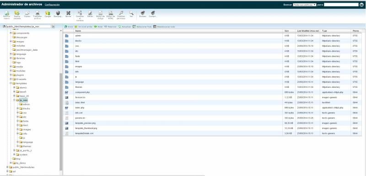Click the path input field showing public_html/templates/ja_nex
Screen dimensions: 366x176
click(x=28, y=27)
